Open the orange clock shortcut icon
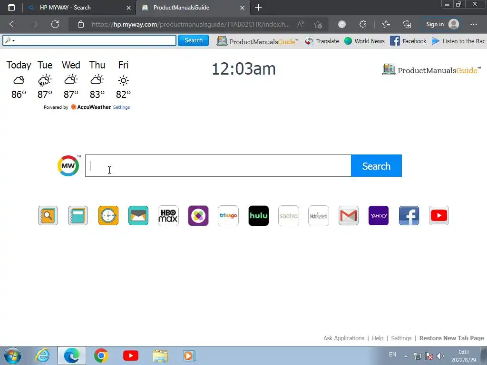Viewport: 487px width, 365px height. point(108,215)
